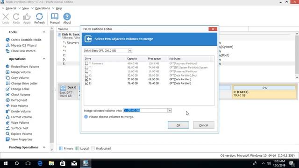The width and height of the screenshot is (299, 168).
Task: Open the Disk 0 (Basic GPT) disk selector dropdown
Action: (x=130, y=51)
